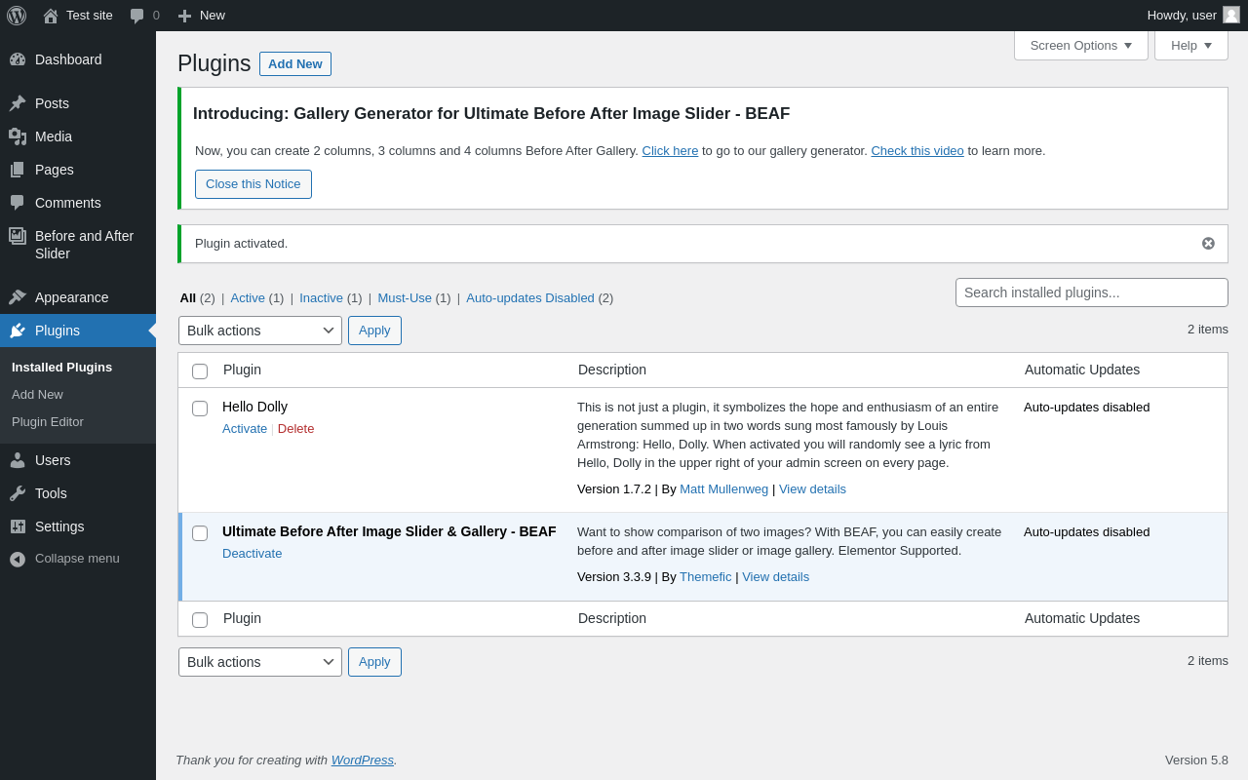Open the Click here gallery generator link
The height and width of the screenshot is (780, 1248).
coord(670,151)
